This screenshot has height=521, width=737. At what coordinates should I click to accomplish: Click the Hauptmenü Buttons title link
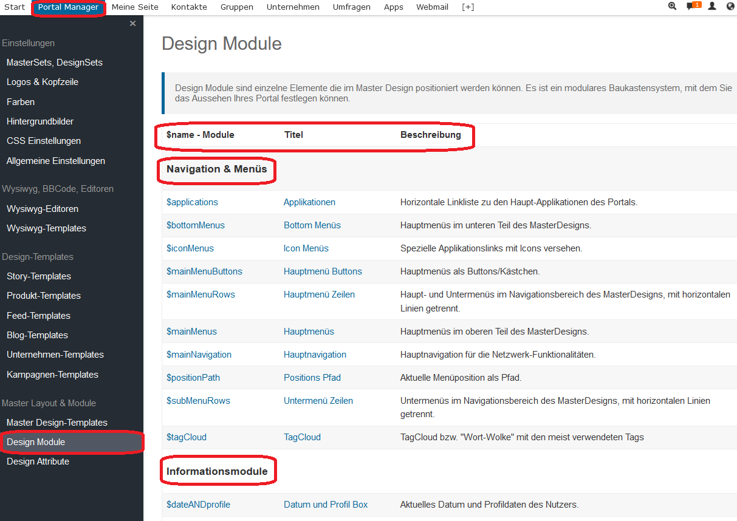coord(323,271)
